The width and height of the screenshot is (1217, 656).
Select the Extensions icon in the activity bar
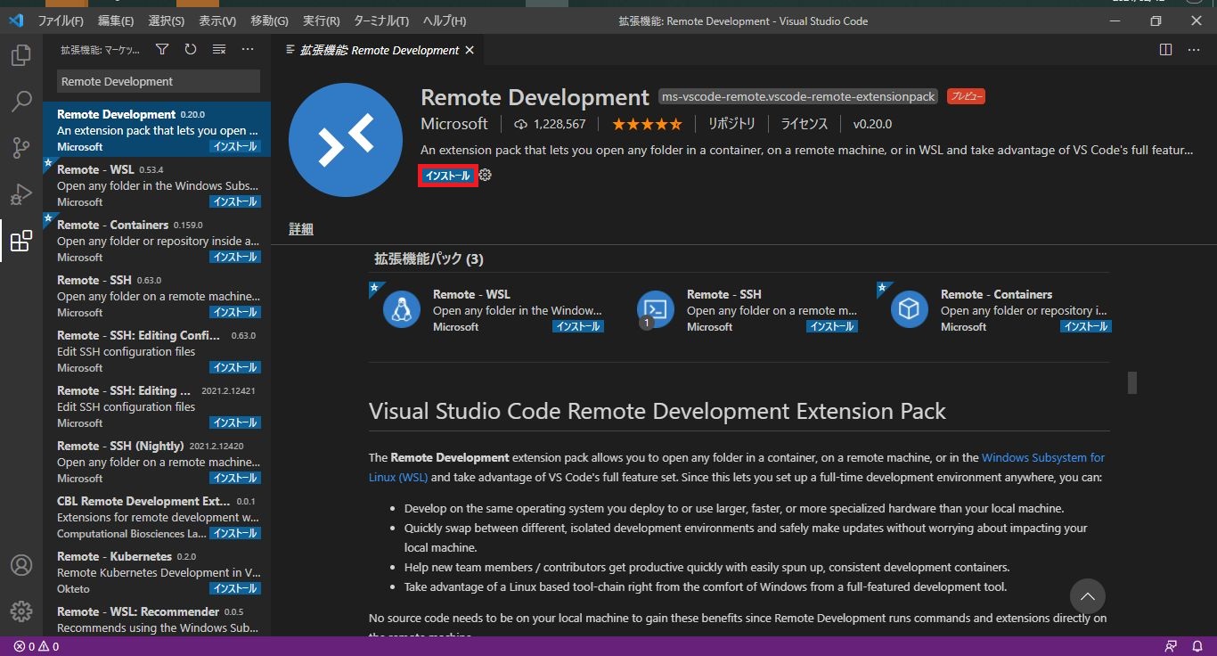tap(21, 241)
